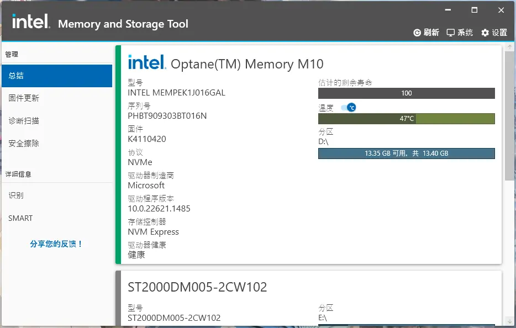This screenshot has height=328, width=516.
Task: Click the Intel logo on Optane card
Action: (146, 62)
